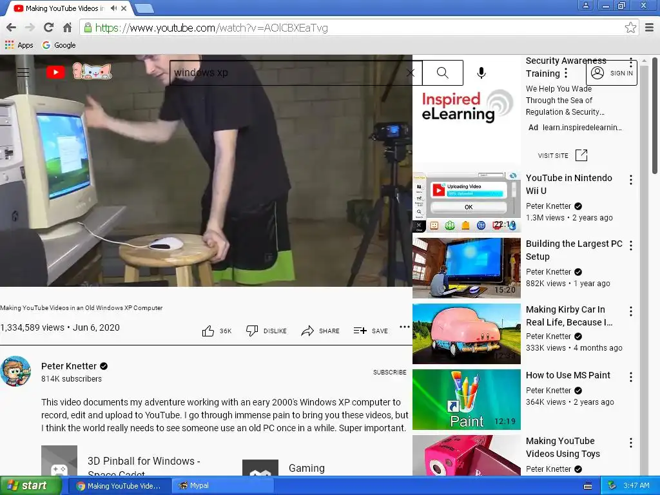Start voice search with the microphone
660x495 pixels.
481,73
